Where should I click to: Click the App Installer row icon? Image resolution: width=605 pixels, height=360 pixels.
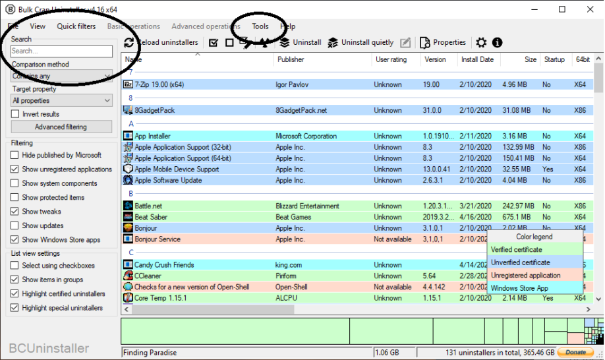tap(128, 136)
